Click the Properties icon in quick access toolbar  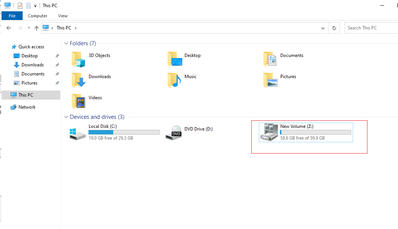[20, 6]
